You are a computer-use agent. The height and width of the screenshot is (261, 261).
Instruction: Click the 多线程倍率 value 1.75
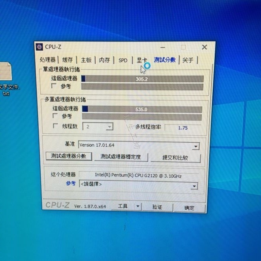point(183,128)
